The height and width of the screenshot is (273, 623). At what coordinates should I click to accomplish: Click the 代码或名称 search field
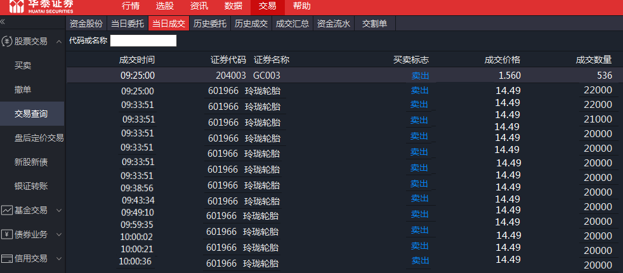coord(143,41)
